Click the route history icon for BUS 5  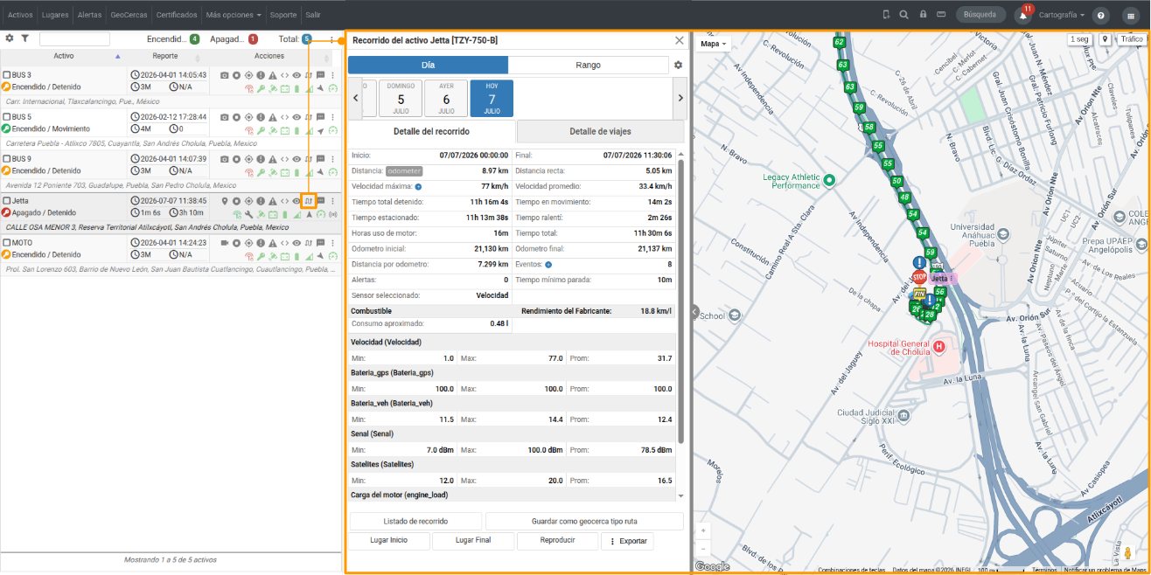tap(308, 117)
